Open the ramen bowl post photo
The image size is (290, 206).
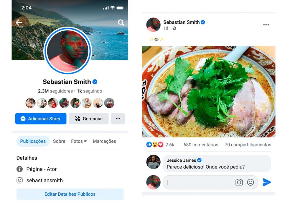(209, 92)
